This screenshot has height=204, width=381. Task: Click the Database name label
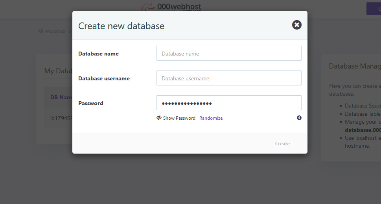(98, 54)
